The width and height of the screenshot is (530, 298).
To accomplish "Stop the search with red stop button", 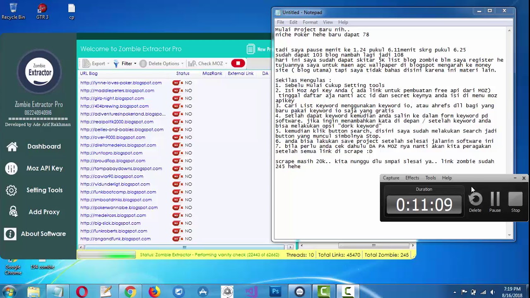I will click(238, 63).
